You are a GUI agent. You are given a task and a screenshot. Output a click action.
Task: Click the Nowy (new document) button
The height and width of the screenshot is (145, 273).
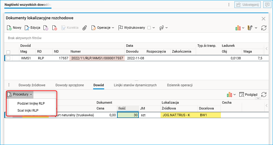click(14, 28)
